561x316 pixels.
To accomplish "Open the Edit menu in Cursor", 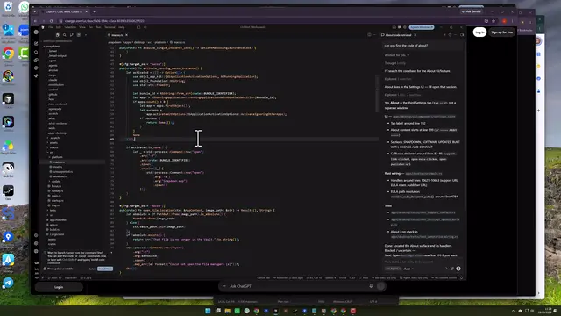I will click(59, 27).
